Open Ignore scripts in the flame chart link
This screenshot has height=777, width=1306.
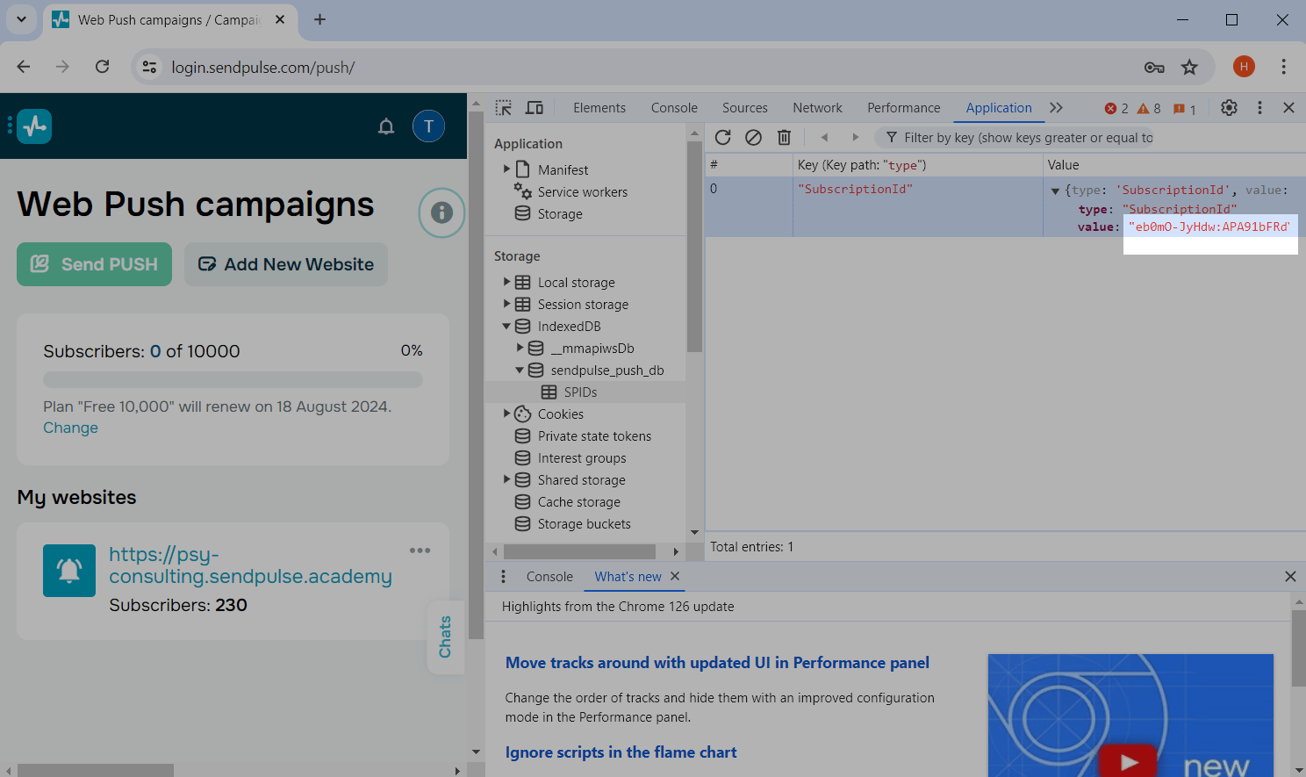[621, 752]
